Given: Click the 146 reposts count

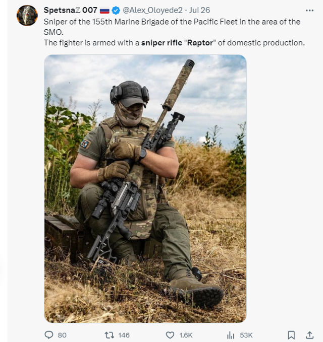Looking at the screenshot, I should (124, 335).
